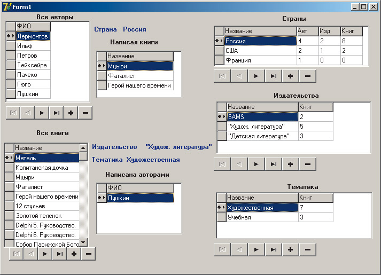Go to next record in Тематика navigator

(x=256, y=249)
